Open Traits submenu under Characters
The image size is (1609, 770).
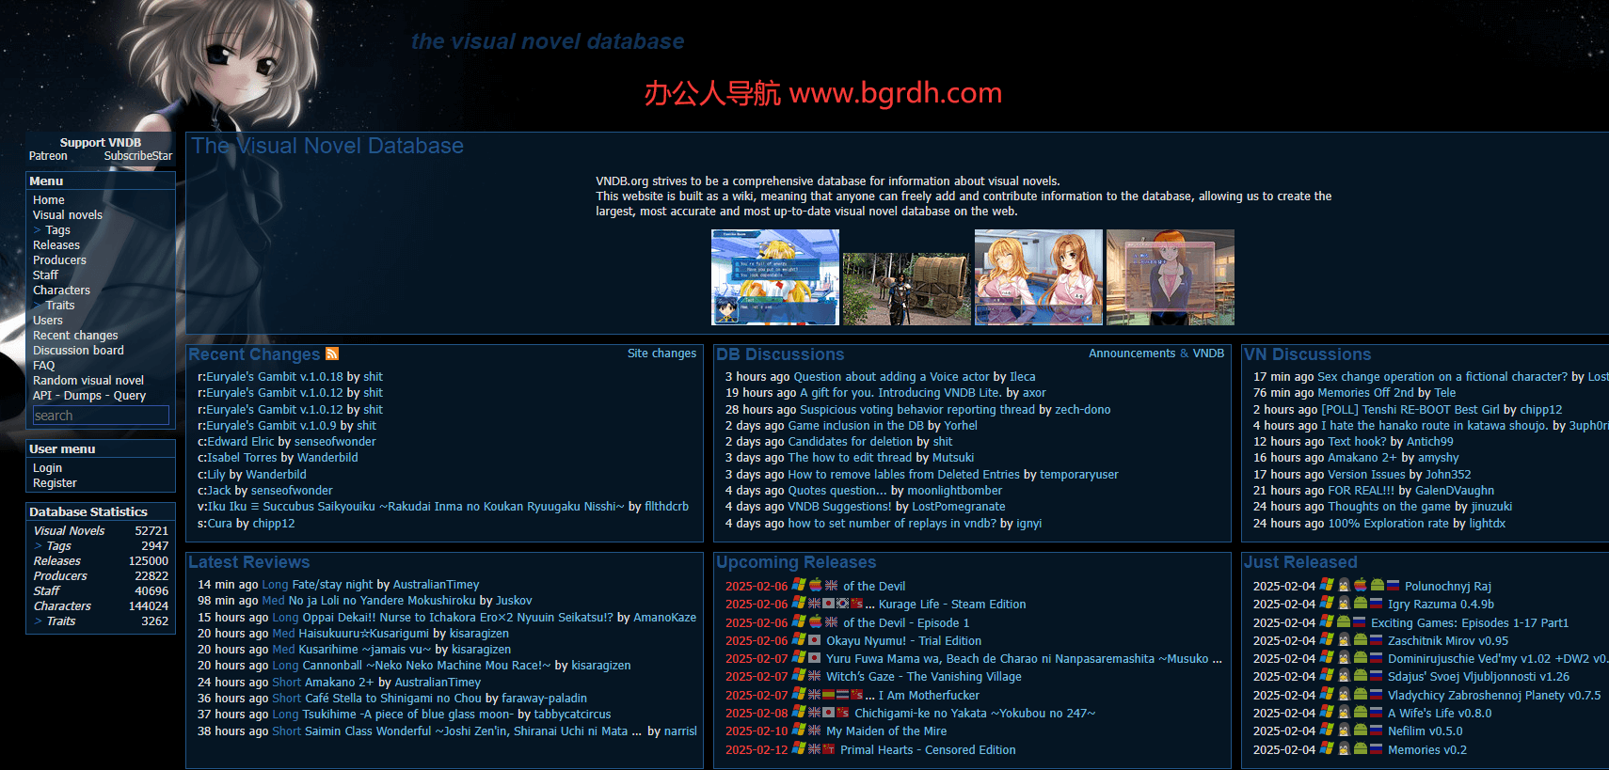pyautogui.click(x=59, y=306)
